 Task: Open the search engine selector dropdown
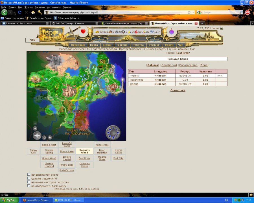pos(202,12)
